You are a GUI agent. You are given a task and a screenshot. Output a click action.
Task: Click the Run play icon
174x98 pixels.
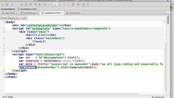(x=60, y=4)
